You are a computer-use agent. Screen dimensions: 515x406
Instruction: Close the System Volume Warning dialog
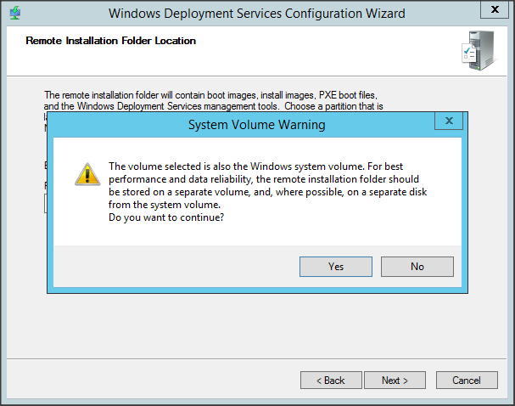448,121
